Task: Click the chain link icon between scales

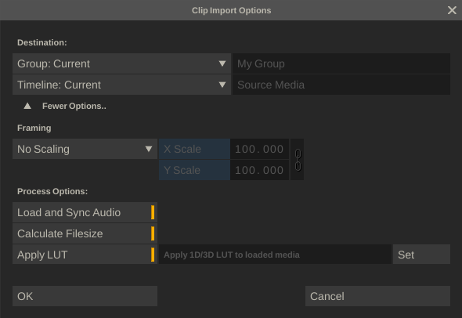Action: [298, 160]
